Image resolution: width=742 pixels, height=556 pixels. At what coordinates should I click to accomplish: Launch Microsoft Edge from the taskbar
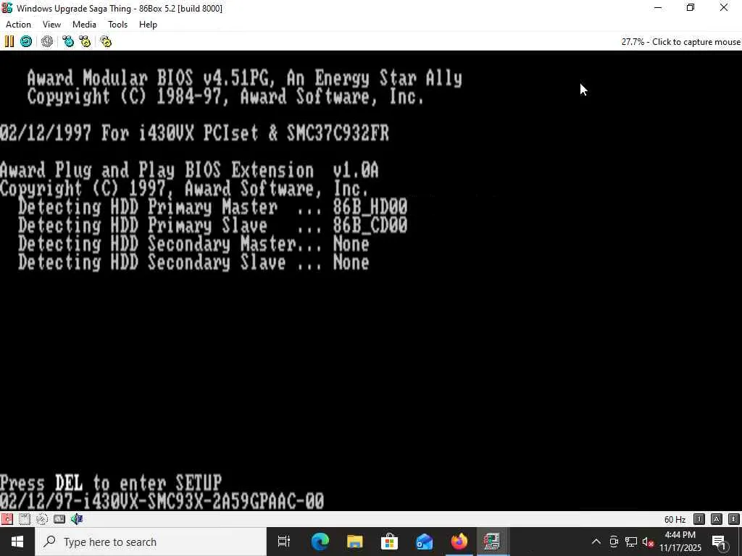click(320, 542)
